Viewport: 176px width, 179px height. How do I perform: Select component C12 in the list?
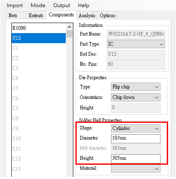39,159
